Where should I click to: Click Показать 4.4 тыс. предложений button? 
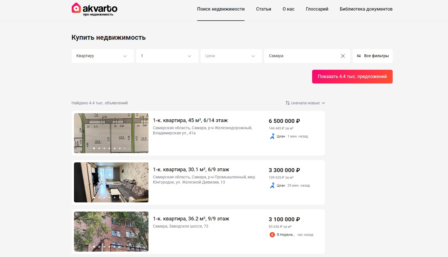352,77
